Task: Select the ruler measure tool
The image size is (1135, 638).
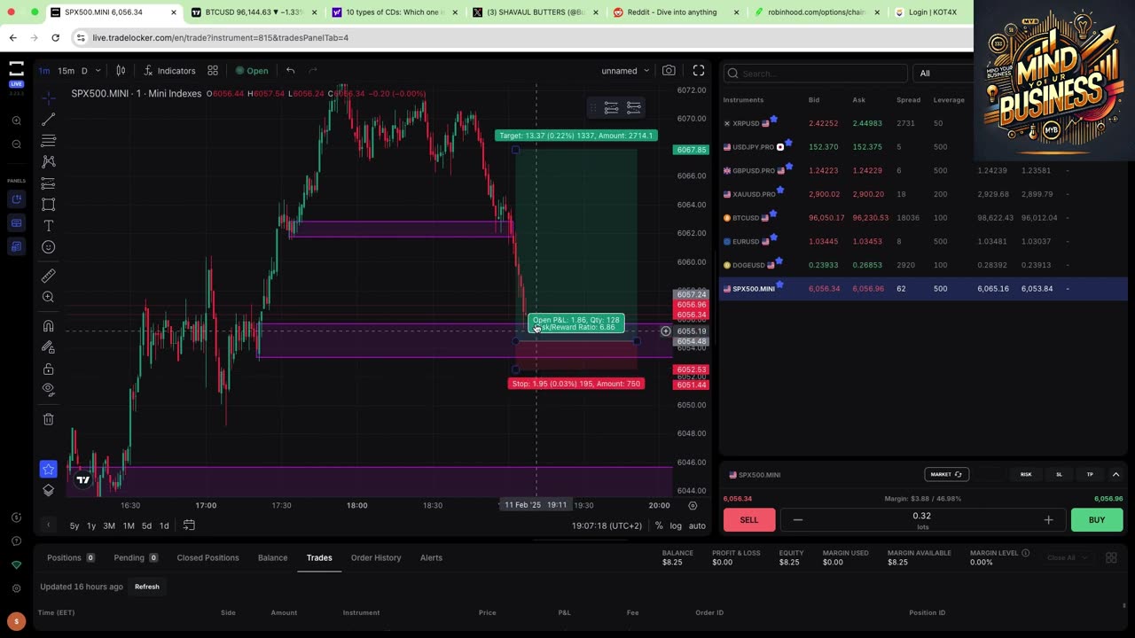Action: click(x=49, y=276)
